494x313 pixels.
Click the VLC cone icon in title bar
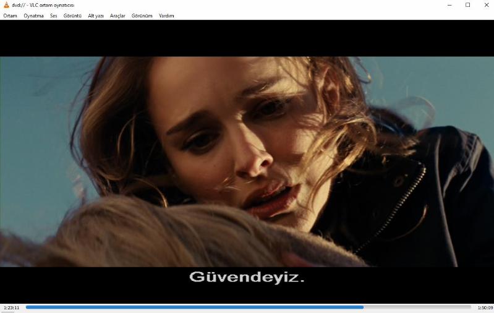(6, 5)
